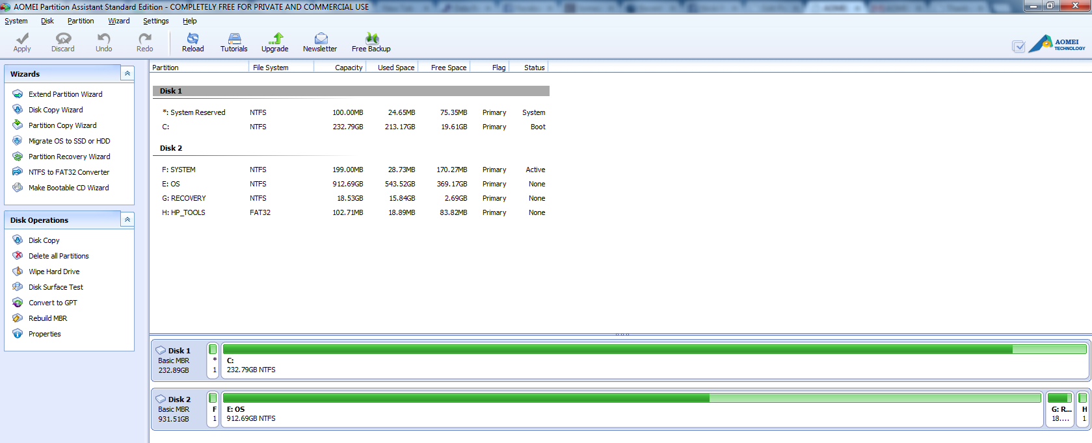
Task: Click Rebuild MBR operation
Action: click(x=47, y=318)
